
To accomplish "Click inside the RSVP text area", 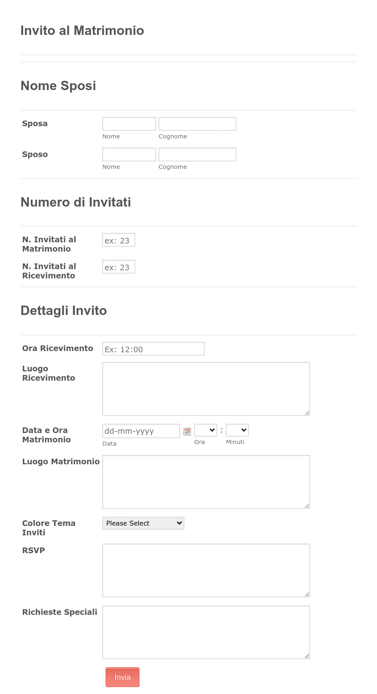I will point(206,570).
